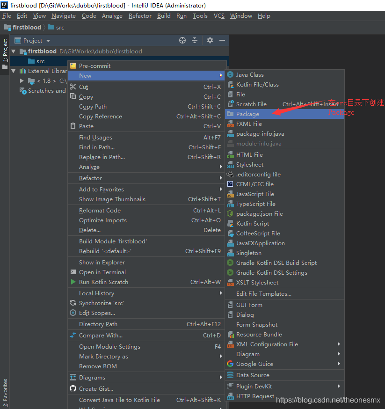The height and width of the screenshot is (409, 385).
Task: Click the Java Class icon
Action: point(230,75)
